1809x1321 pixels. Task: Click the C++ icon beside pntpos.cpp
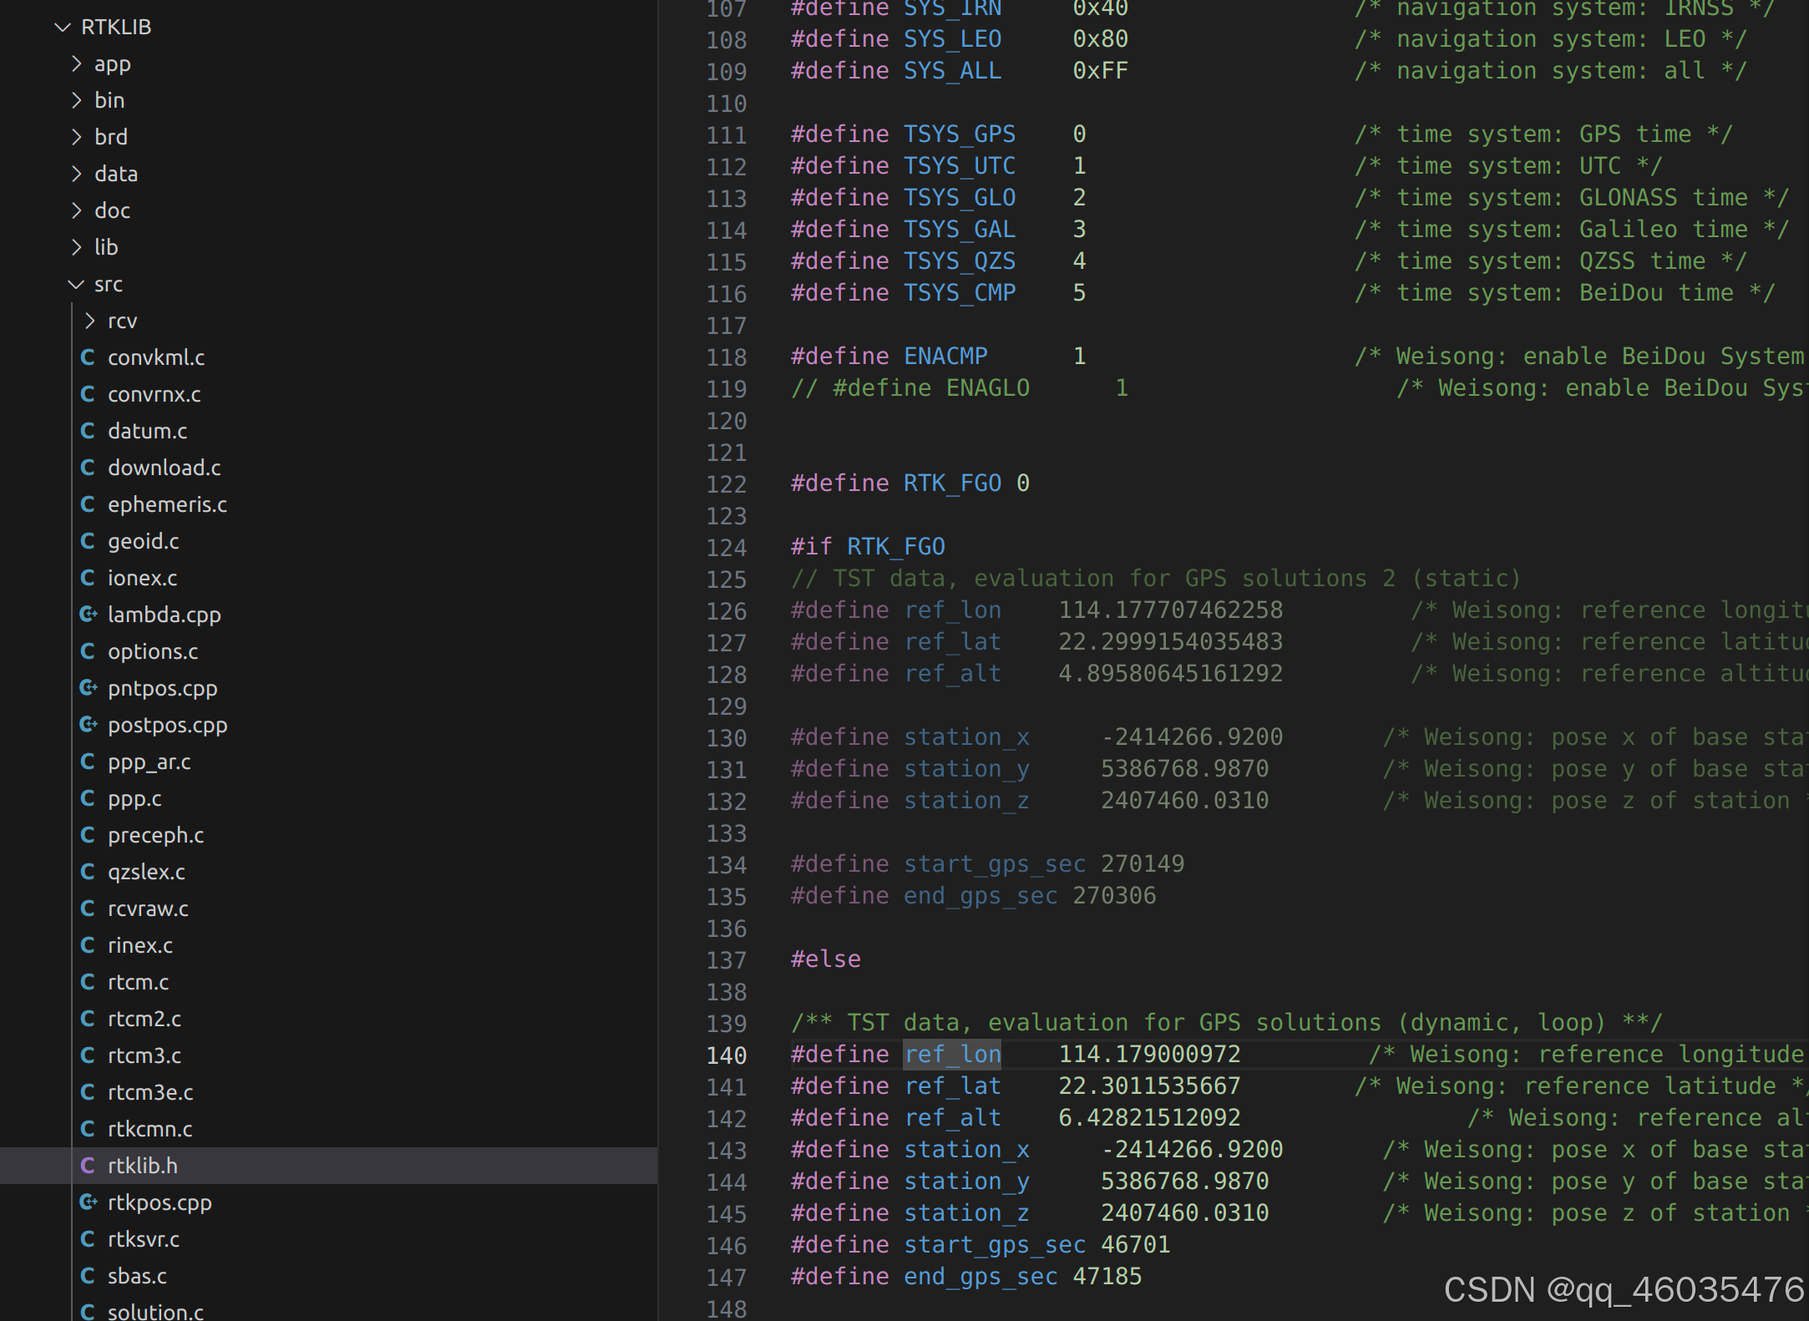tap(89, 687)
